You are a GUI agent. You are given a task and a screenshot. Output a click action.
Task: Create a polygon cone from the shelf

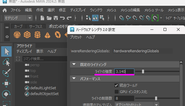tap(47, 35)
